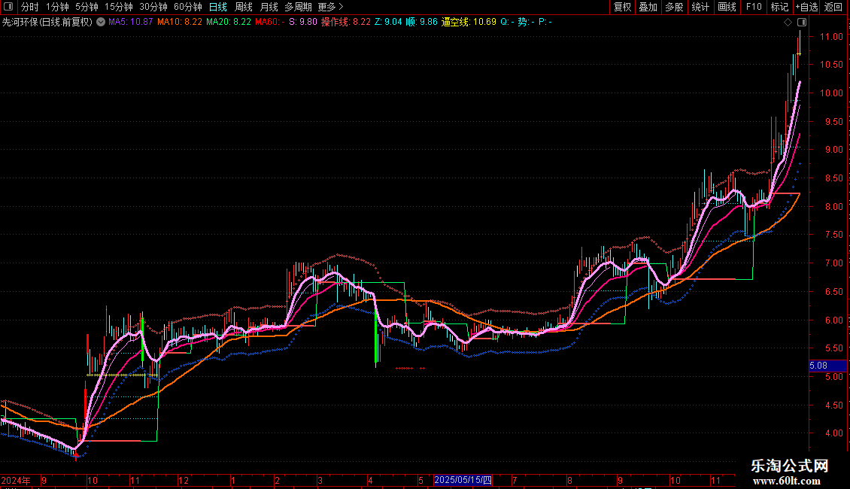The height and width of the screenshot is (489, 850).
Task: Select the 日线 daily chart tab
Action: tap(218, 7)
